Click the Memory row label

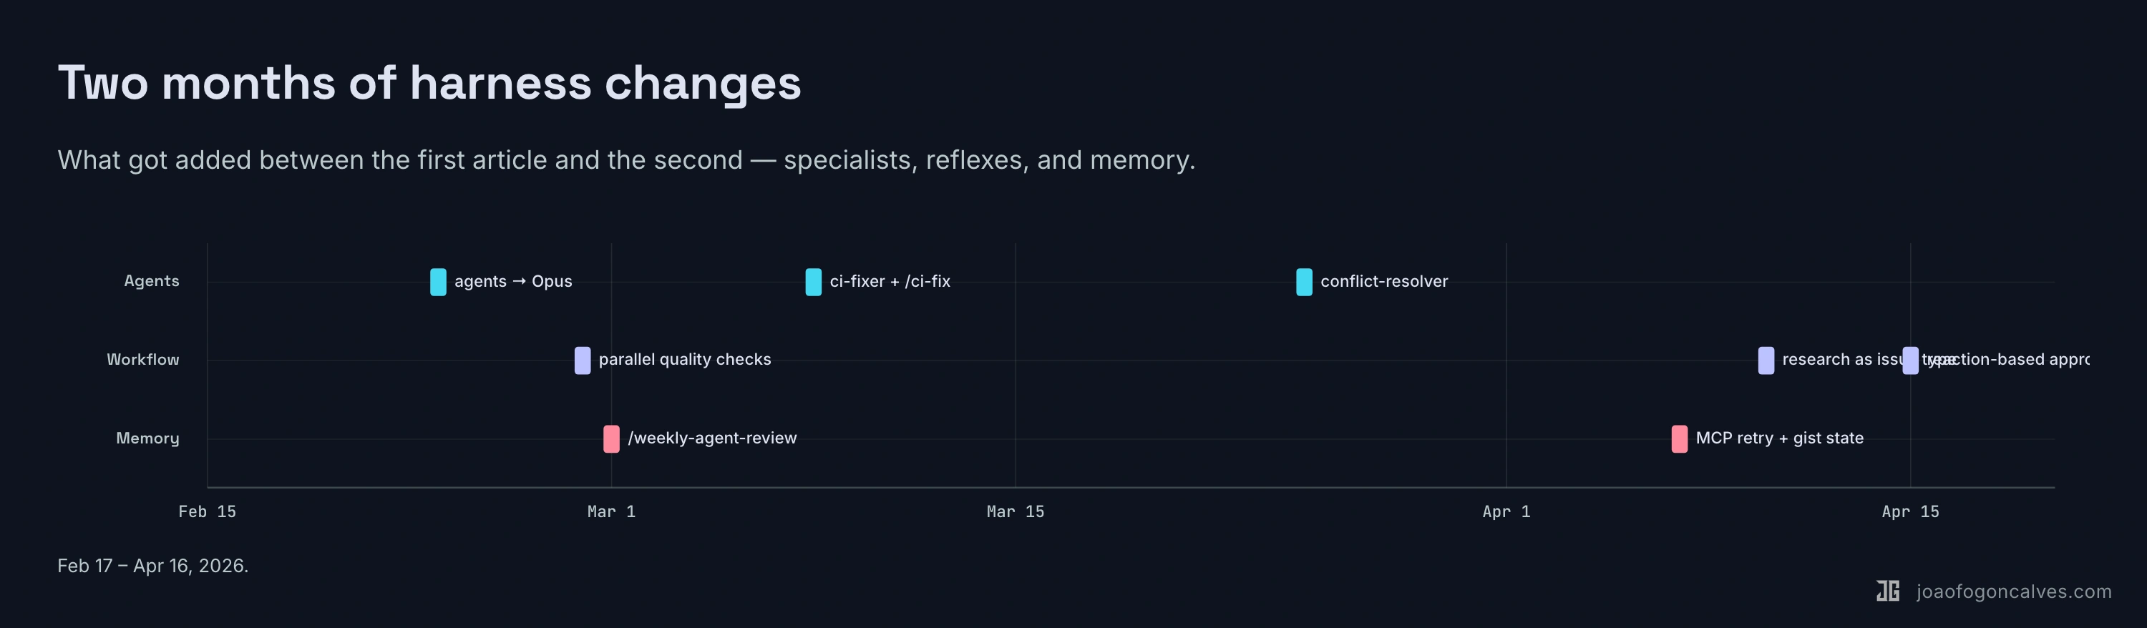pos(147,438)
